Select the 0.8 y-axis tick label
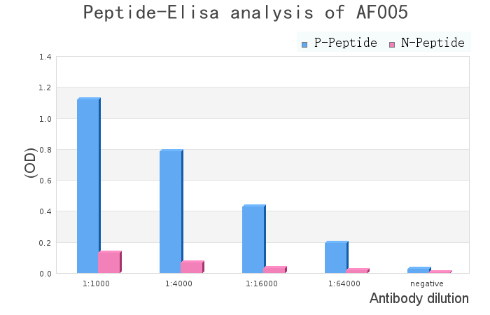Image resolution: width=490 pixels, height=315 pixels. coord(45,150)
